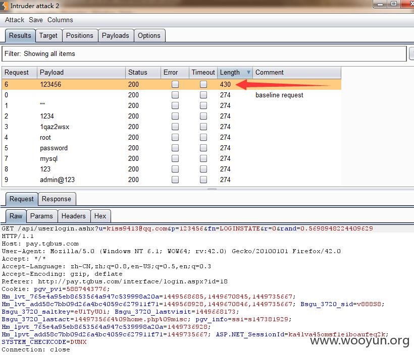Switch to the Results tab

tap(20, 36)
